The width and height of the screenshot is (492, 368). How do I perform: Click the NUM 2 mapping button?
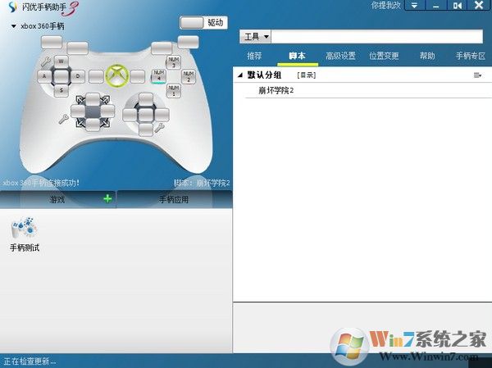tap(189, 76)
